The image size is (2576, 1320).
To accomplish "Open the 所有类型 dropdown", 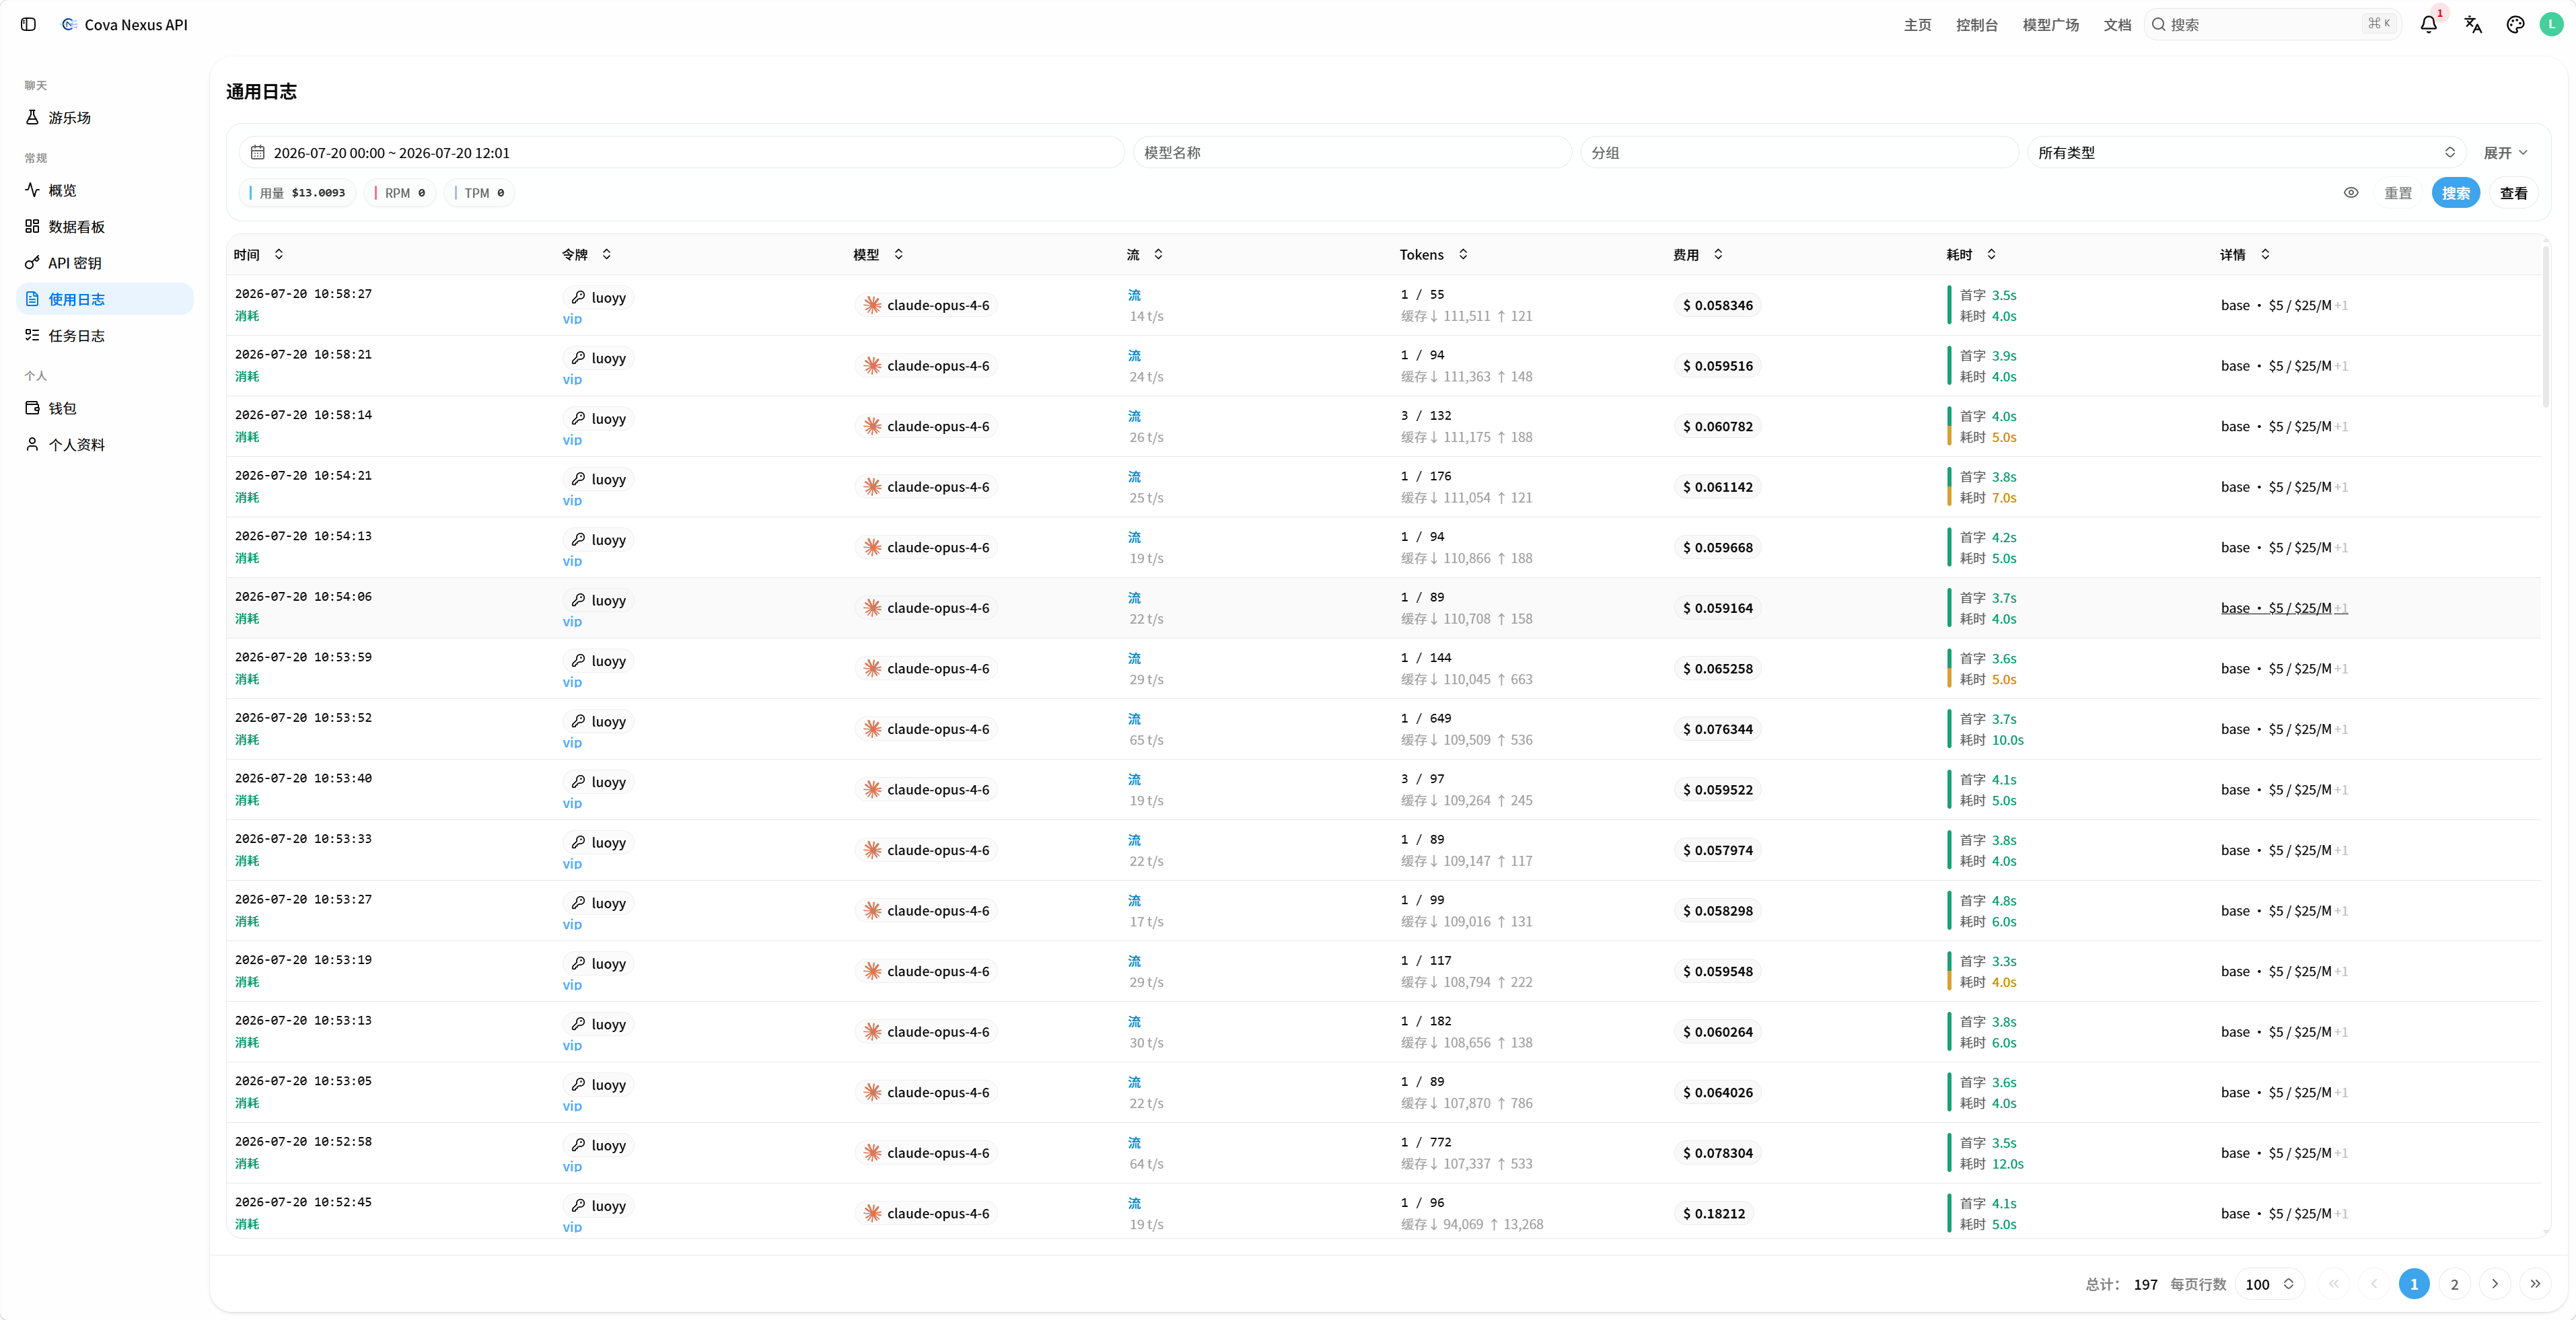I will [x=2246, y=152].
